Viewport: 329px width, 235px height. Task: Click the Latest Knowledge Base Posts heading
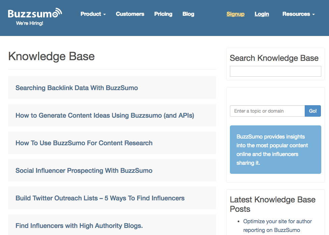point(273,204)
